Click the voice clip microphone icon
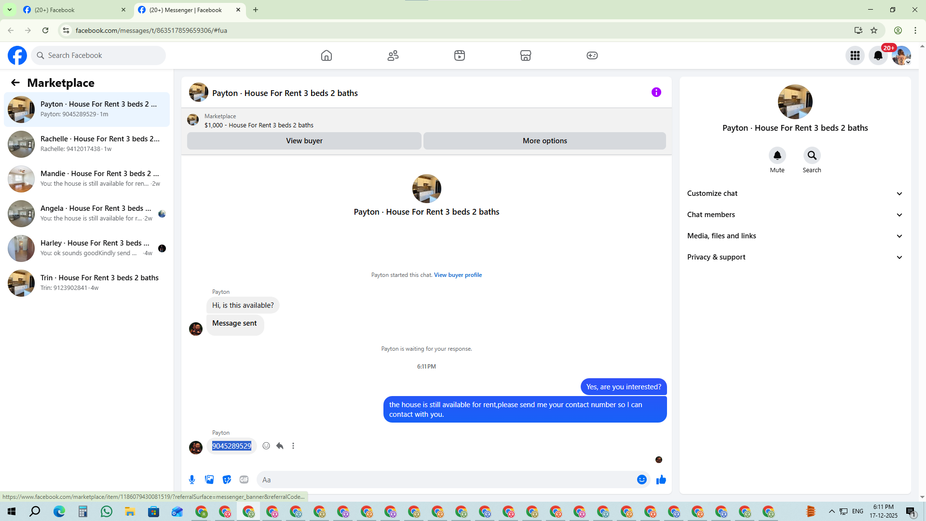This screenshot has width=926, height=521. [x=192, y=480]
